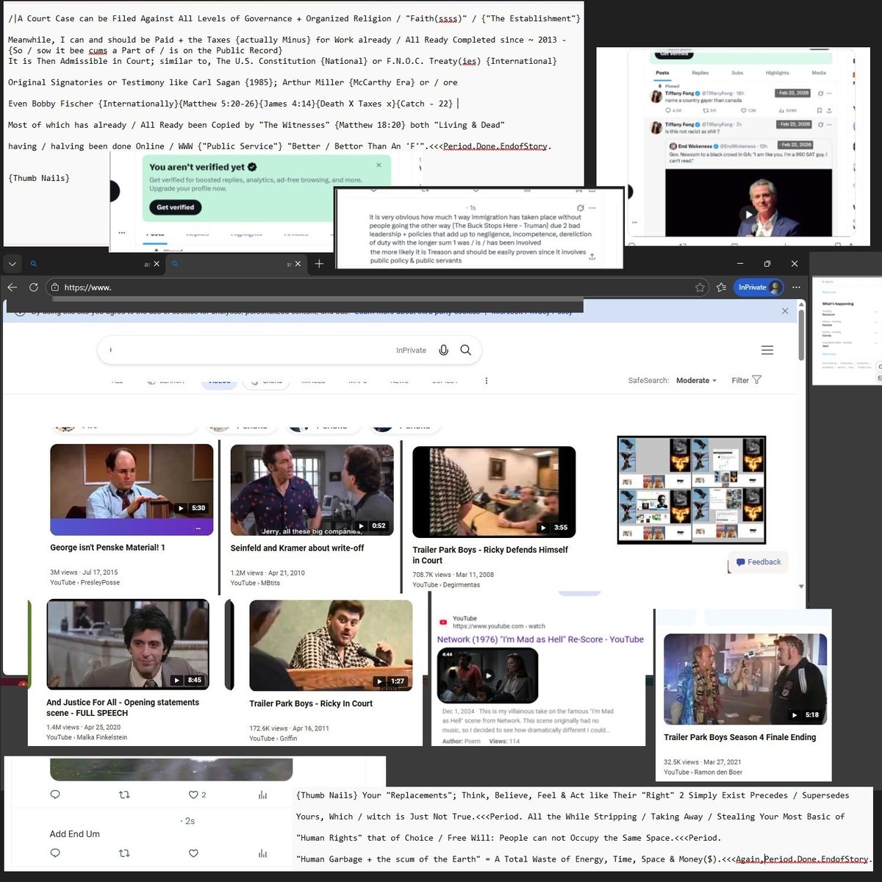Like the tweet by clicking the heart
882x882 pixels.
point(743,111)
